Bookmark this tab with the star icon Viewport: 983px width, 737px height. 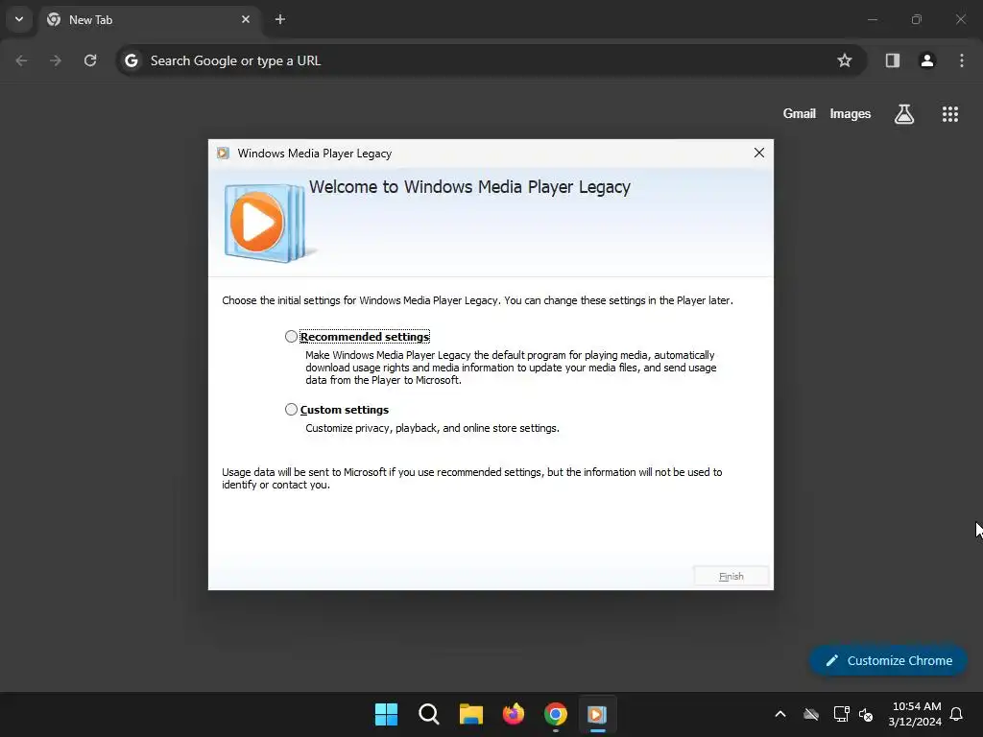click(x=845, y=60)
